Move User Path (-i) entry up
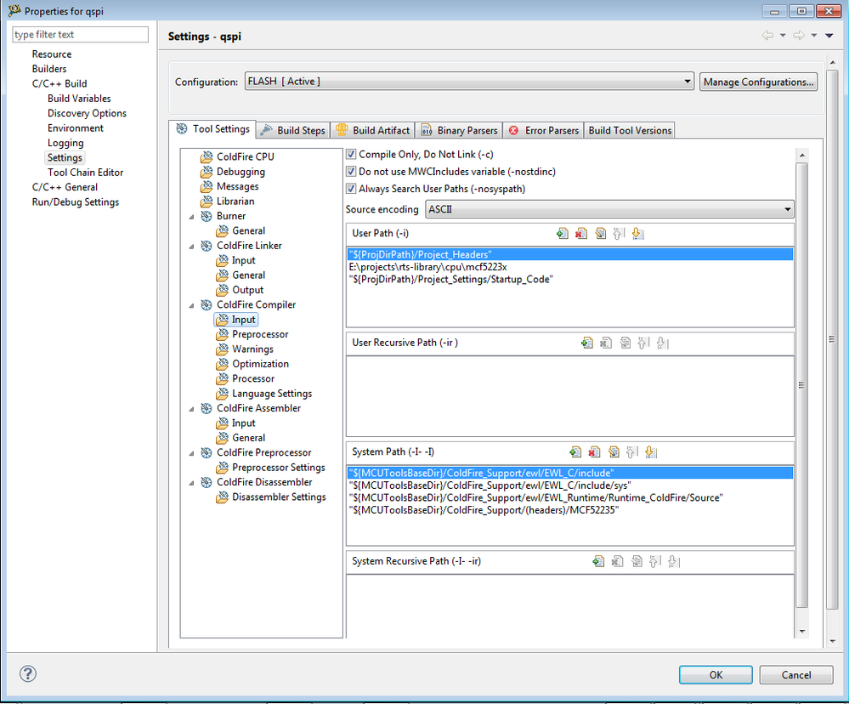This screenshot has width=849, height=704. coord(619,234)
